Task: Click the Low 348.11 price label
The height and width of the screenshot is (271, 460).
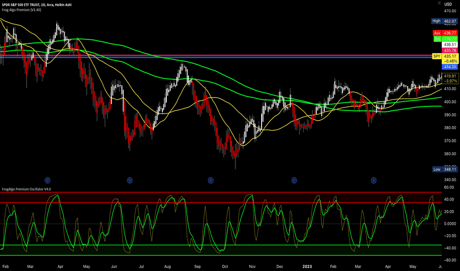Action: tap(445, 169)
